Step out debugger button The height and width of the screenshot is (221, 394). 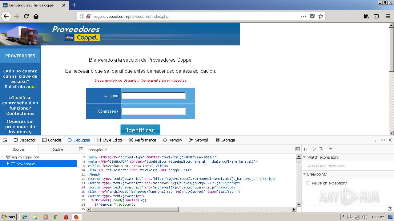[x=330, y=149]
